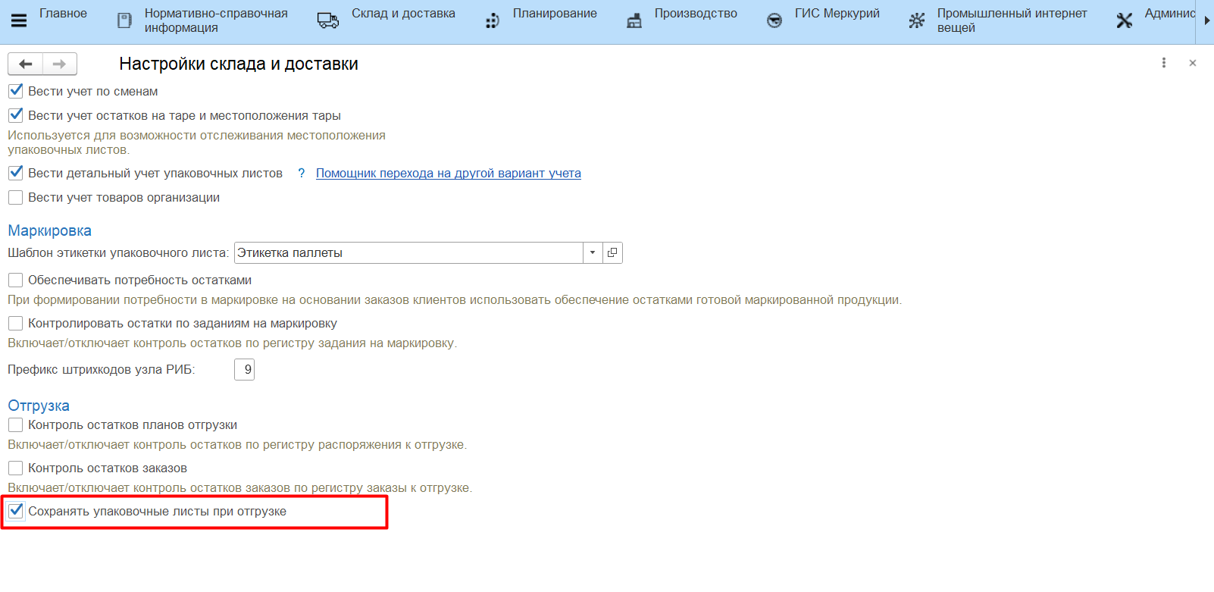This screenshot has height=592, width=1214.
Task: Click the Нормативно-справочная информация book icon
Action: tap(124, 20)
